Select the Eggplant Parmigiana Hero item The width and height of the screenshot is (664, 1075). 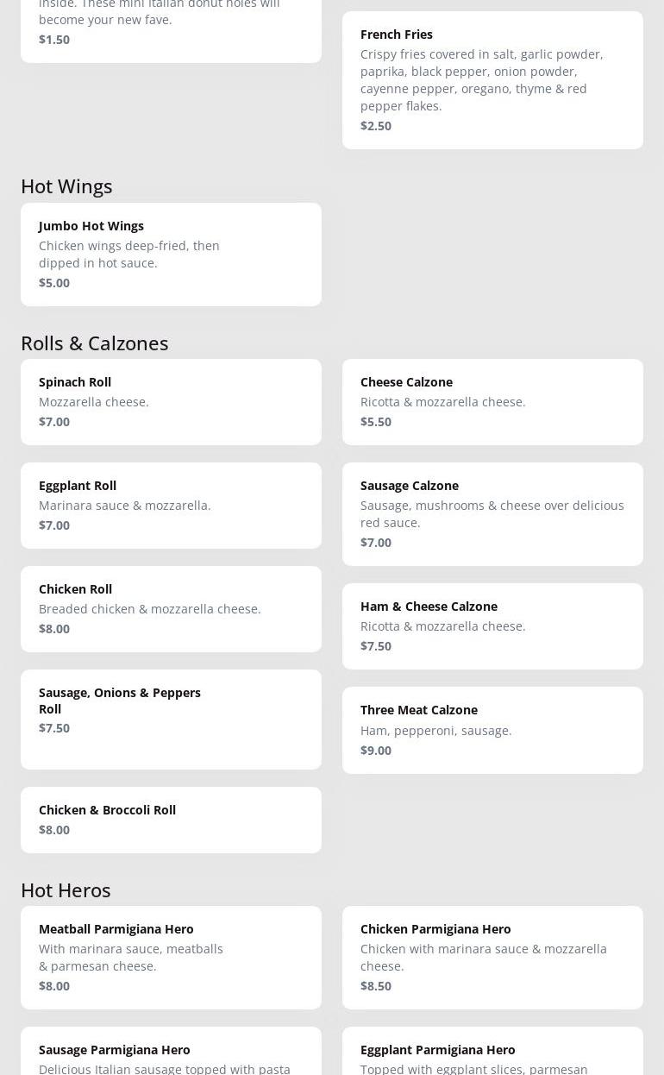coord(492,1058)
